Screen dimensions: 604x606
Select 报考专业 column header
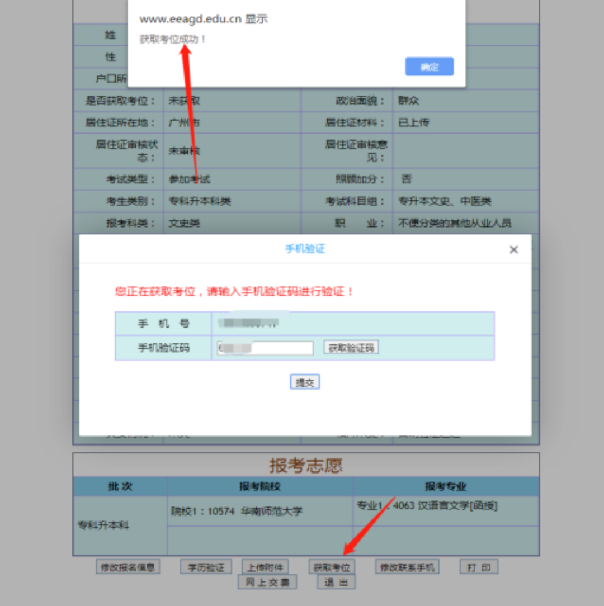tap(446, 486)
